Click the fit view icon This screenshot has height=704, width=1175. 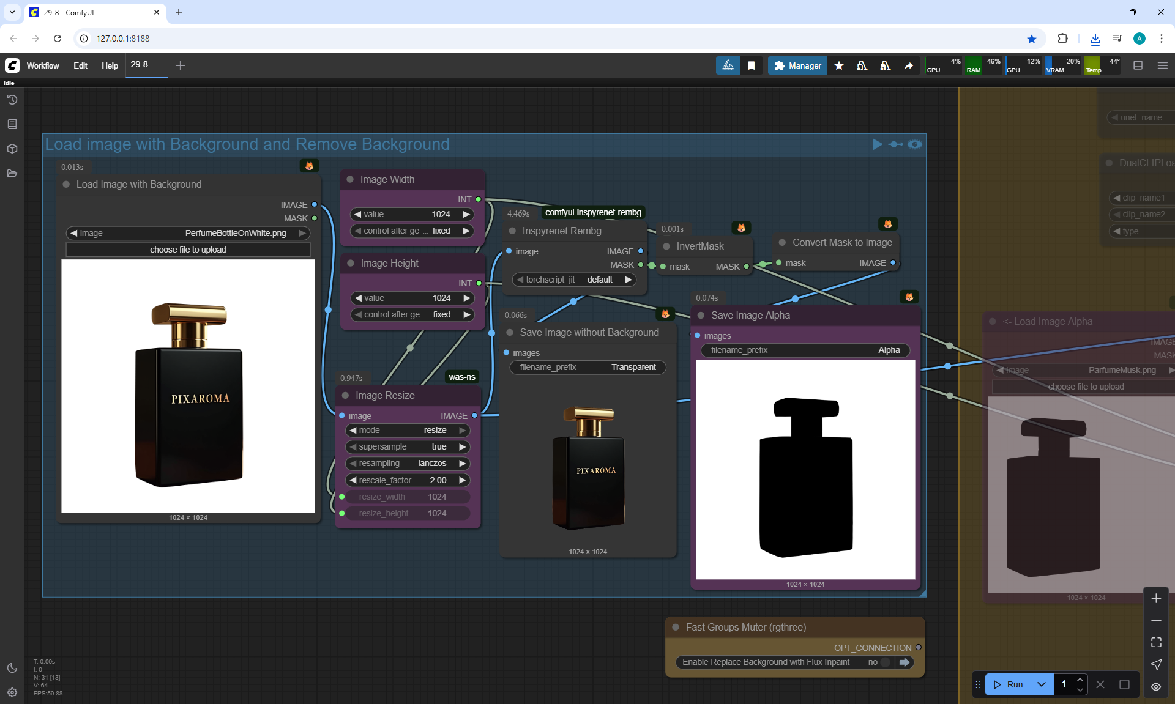[x=1156, y=642]
